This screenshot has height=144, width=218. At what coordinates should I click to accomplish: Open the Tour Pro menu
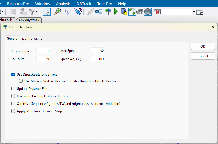click(x=105, y=4)
